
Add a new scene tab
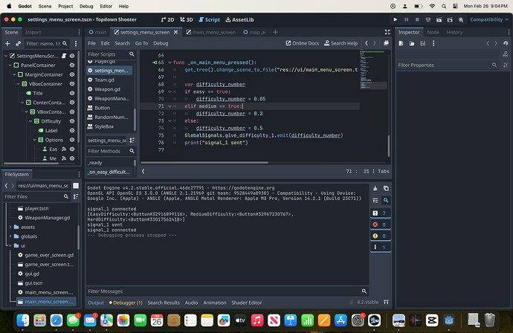click(x=276, y=32)
